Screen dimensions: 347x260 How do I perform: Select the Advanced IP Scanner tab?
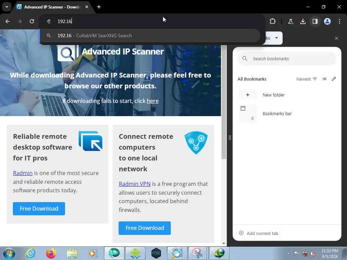point(52,7)
